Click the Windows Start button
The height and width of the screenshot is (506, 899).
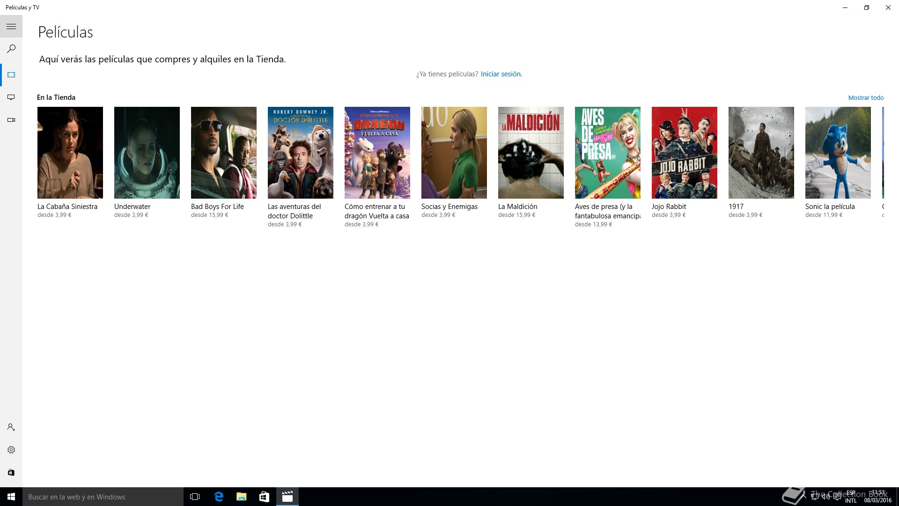11,497
